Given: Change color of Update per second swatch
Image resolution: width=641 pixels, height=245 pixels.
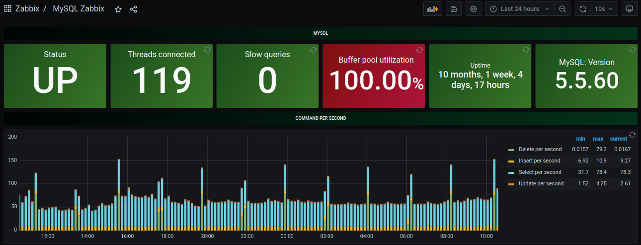Looking at the screenshot, I should [x=511, y=184].
